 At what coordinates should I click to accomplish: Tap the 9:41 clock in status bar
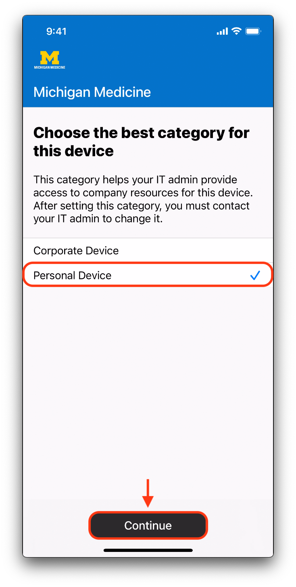[56, 31]
